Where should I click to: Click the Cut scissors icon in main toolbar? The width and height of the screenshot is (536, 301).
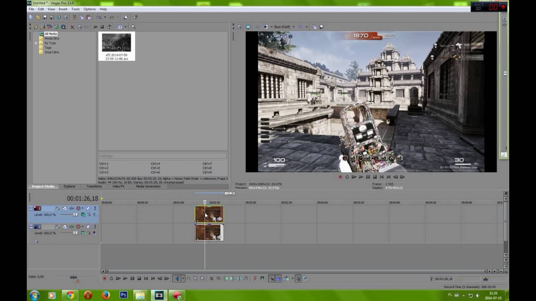(x=75, y=17)
